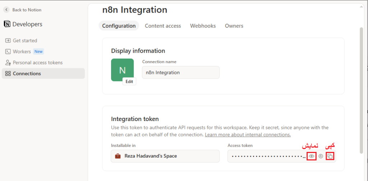Viewport: 368px width, 181px height.
Task: Click the Installable in label
Action: pyautogui.click(x=123, y=145)
